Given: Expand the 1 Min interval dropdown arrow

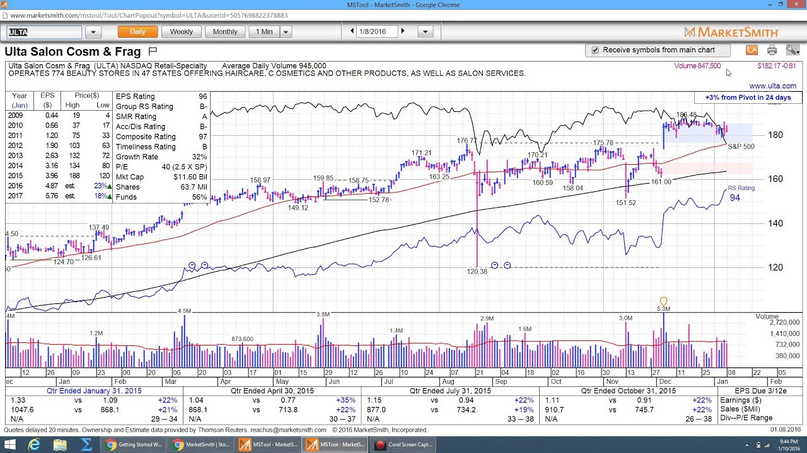Looking at the screenshot, I should [x=286, y=31].
